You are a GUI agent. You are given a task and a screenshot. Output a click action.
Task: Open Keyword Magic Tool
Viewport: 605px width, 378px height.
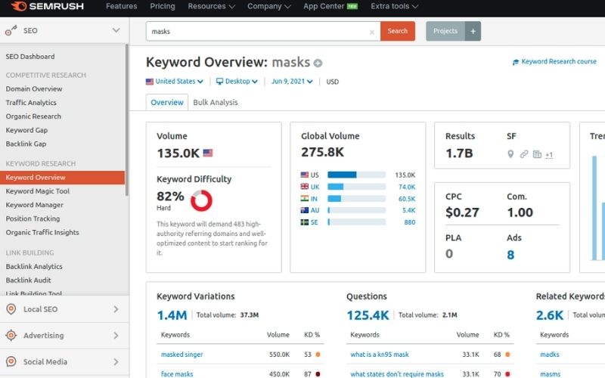[37, 191]
